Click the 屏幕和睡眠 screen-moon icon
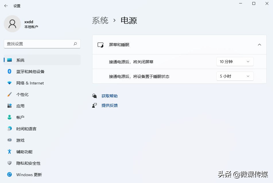This screenshot has width=273, height=183. pyautogui.click(x=100, y=45)
